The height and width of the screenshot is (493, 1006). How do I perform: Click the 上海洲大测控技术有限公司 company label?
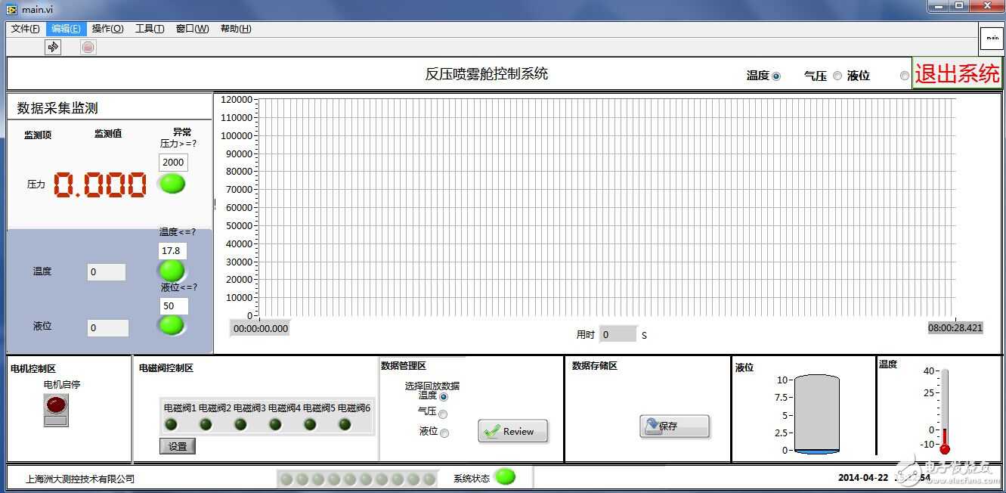(80, 479)
